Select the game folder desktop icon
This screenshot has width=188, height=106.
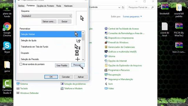[x=7, y=67]
